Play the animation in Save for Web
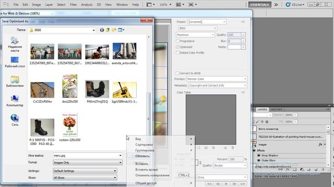Image resolution: width=334 pixels, height=187 pixels. [226, 183]
